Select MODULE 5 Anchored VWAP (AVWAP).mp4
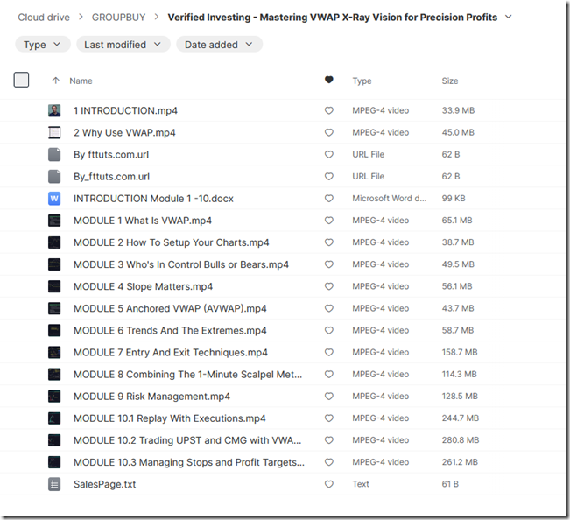This screenshot has width=570, height=520. (170, 308)
